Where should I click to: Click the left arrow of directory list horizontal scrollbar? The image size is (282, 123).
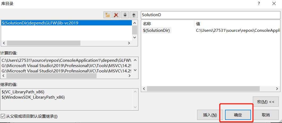[4, 43]
